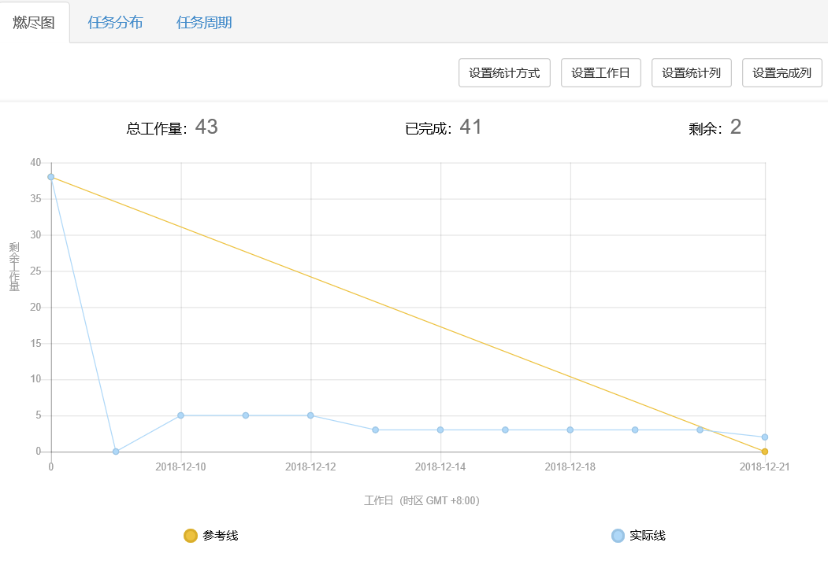Click the 20 label on the y-axis
Image resolution: width=828 pixels, height=568 pixels.
point(35,308)
